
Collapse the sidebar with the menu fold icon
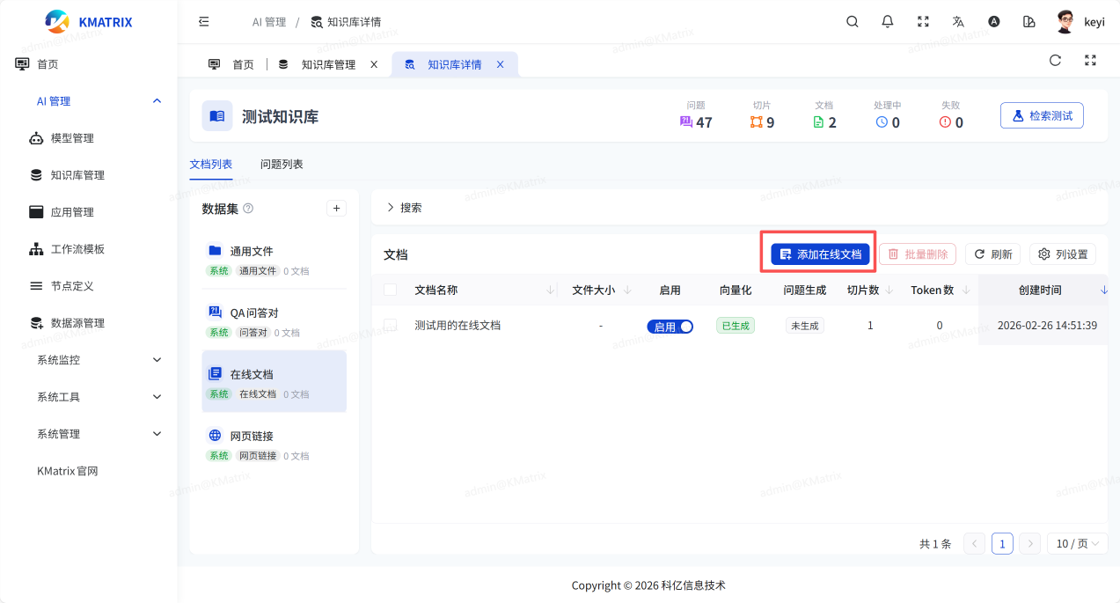[x=204, y=22]
